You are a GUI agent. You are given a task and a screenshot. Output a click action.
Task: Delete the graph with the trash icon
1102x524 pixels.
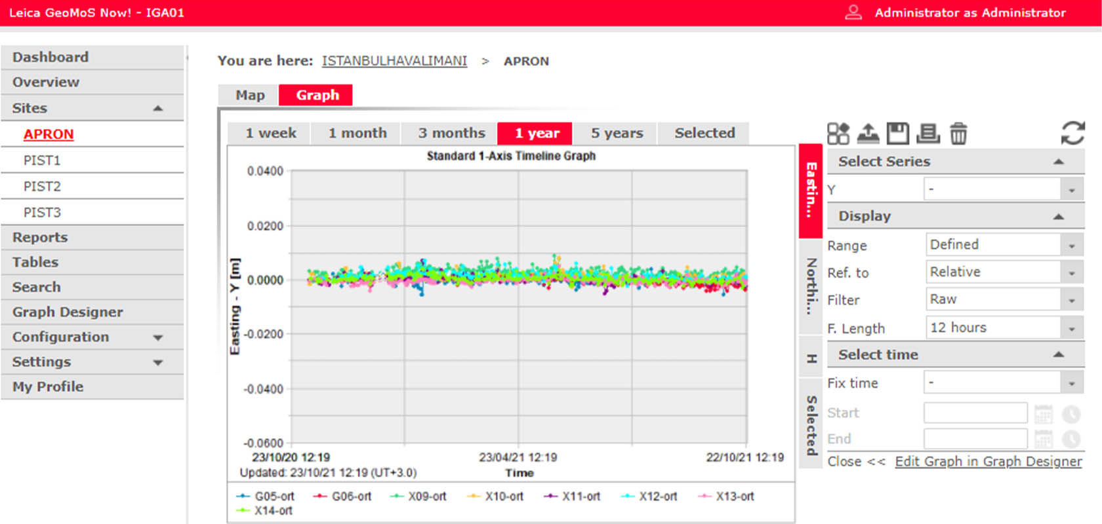pos(958,134)
